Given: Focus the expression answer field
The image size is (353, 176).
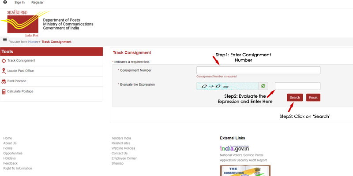Looking at the screenshot, I should point(297,86).
